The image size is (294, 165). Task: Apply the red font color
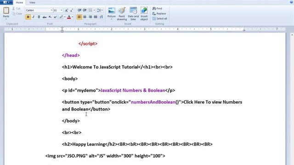(x=69, y=17)
